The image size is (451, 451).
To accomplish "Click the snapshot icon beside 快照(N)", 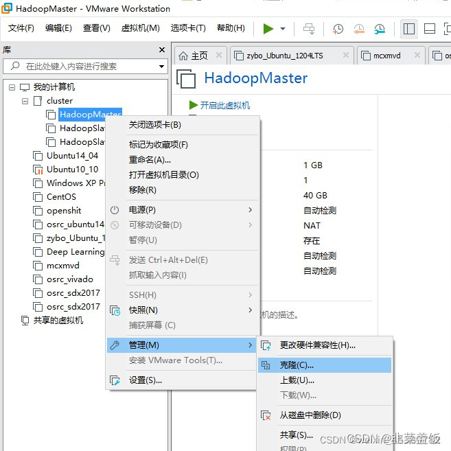I will pyautogui.click(x=115, y=310).
